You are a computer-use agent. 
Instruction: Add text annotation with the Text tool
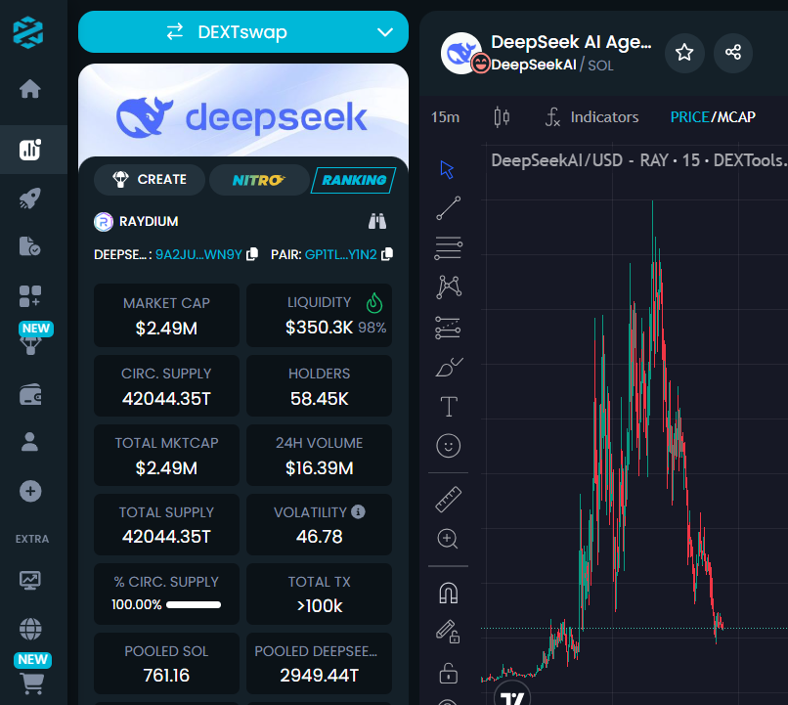tap(448, 406)
